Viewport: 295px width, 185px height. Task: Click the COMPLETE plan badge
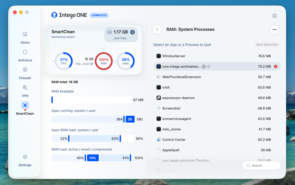click(x=99, y=15)
